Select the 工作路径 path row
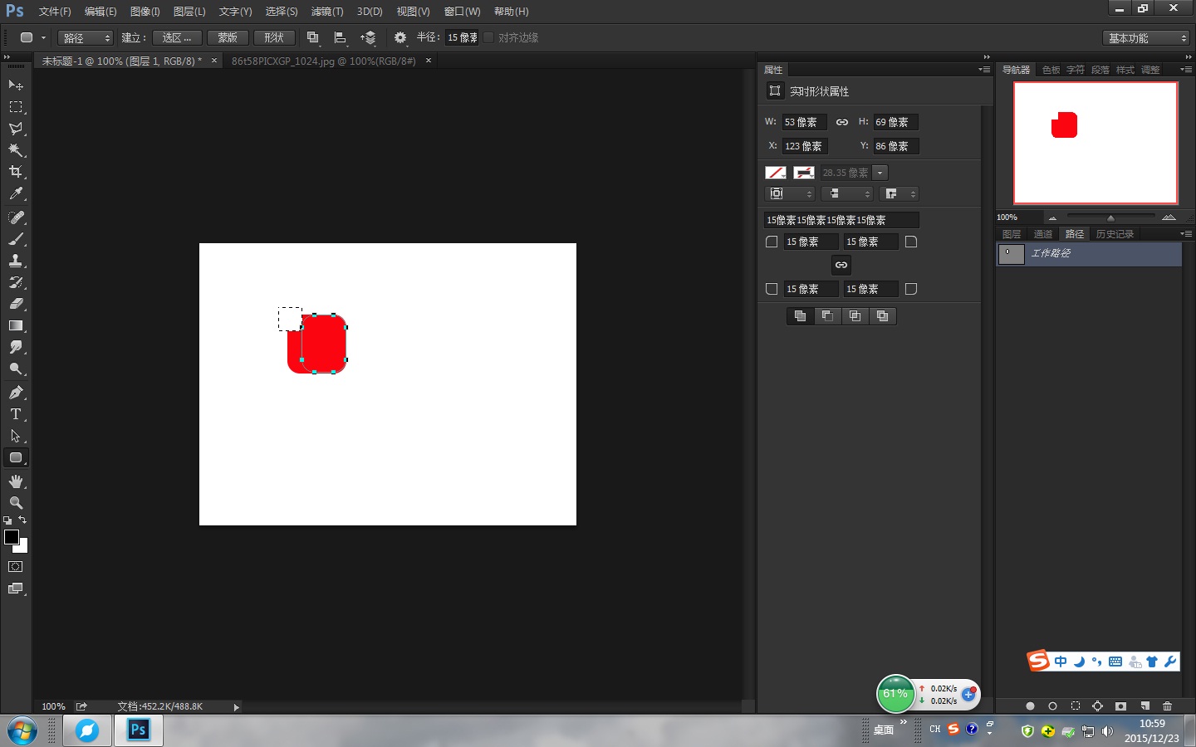The height and width of the screenshot is (747, 1196). pyautogui.click(x=1089, y=254)
